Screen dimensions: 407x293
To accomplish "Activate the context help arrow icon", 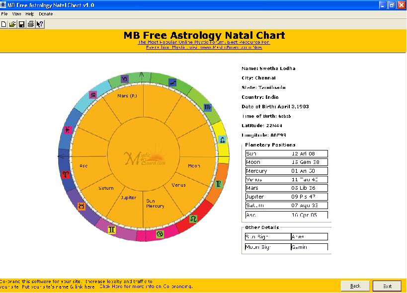I will click(x=40, y=24).
